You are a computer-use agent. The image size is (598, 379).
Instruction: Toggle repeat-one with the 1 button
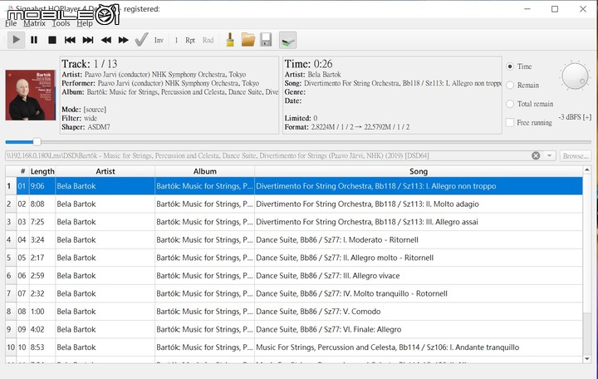176,40
